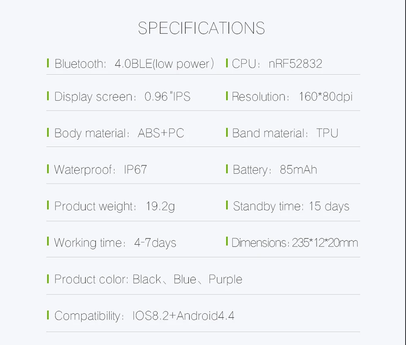Click the green bar beside CPU
Screen dimensions: 406x345
[x=227, y=63]
